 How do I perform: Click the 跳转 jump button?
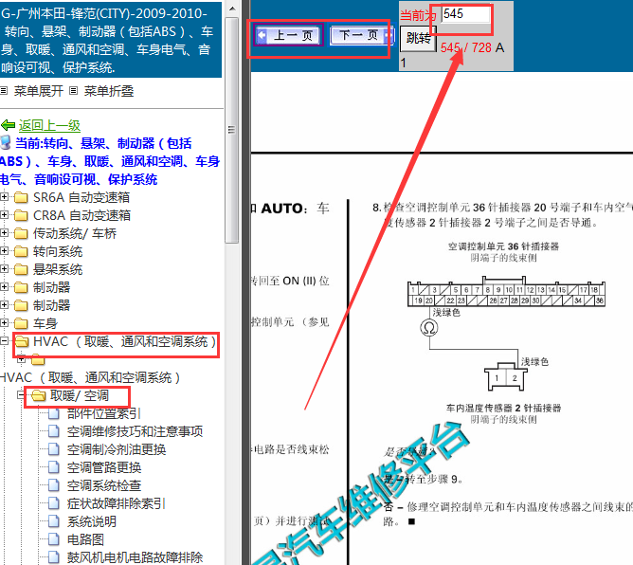coord(418,38)
